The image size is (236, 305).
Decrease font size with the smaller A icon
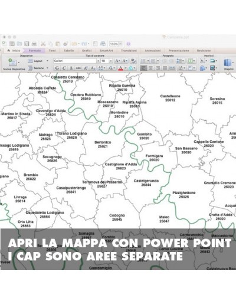(124, 61)
